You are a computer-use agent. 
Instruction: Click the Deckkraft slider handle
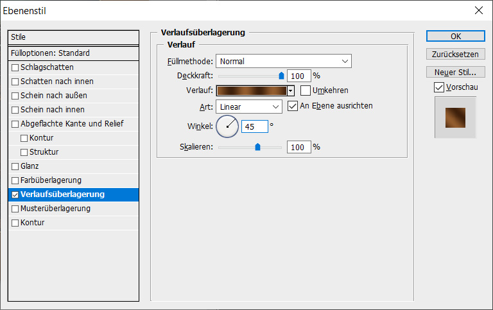tap(281, 75)
